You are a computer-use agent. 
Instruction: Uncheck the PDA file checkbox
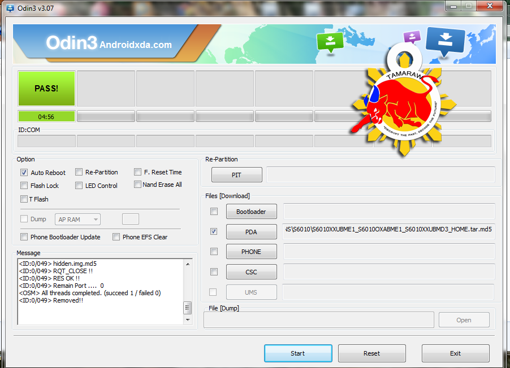tap(214, 231)
